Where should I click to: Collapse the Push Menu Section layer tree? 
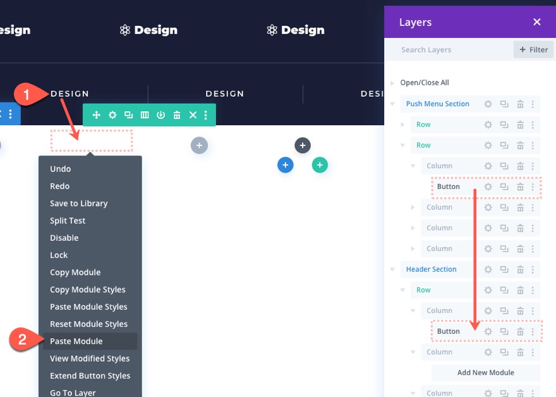[392, 104]
